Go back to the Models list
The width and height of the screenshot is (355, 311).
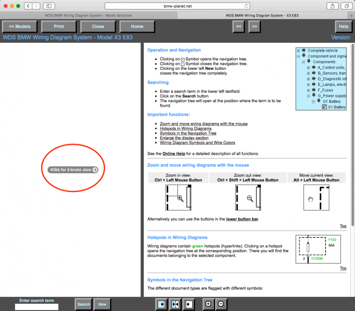coord(20,27)
